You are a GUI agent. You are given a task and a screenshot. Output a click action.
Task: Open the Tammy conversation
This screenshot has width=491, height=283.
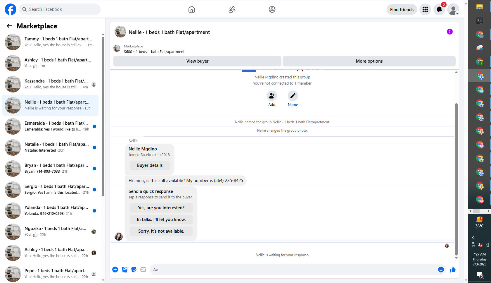point(50,42)
